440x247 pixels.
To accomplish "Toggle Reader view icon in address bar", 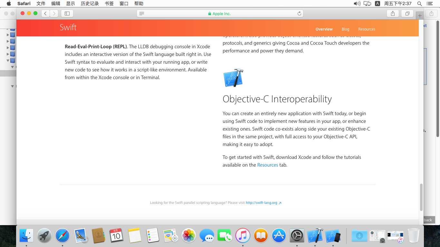I will pos(142,14).
